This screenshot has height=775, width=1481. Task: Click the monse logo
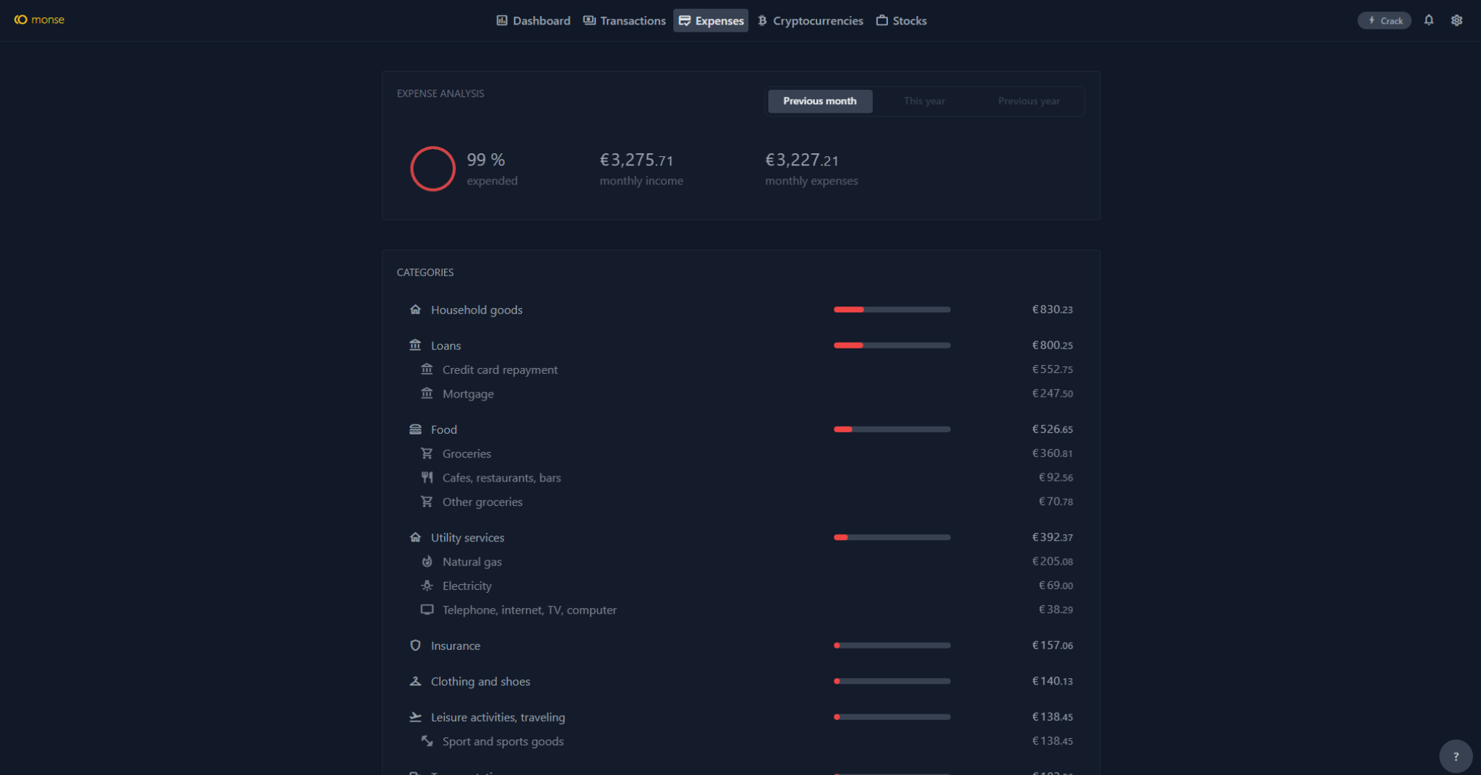click(x=40, y=20)
